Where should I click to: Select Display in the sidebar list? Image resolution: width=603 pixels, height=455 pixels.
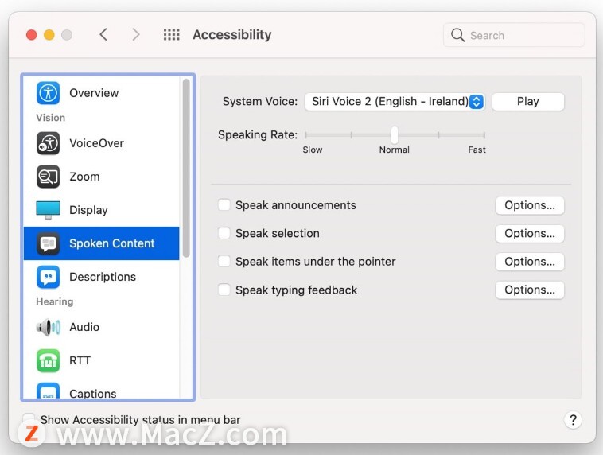point(102,210)
